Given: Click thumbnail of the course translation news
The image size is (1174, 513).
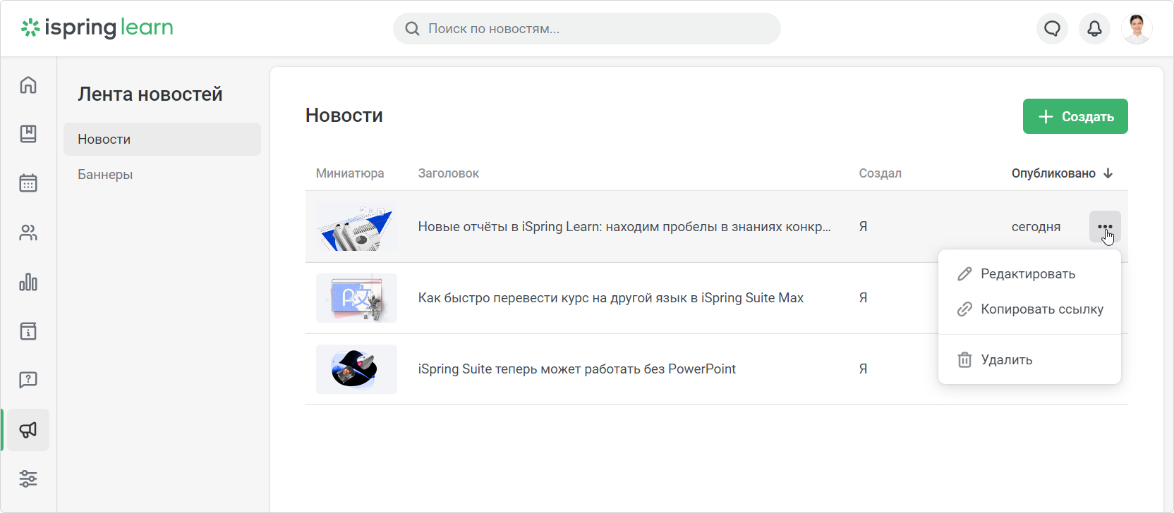Looking at the screenshot, I should pyautogui.click(x=356, y=298).
